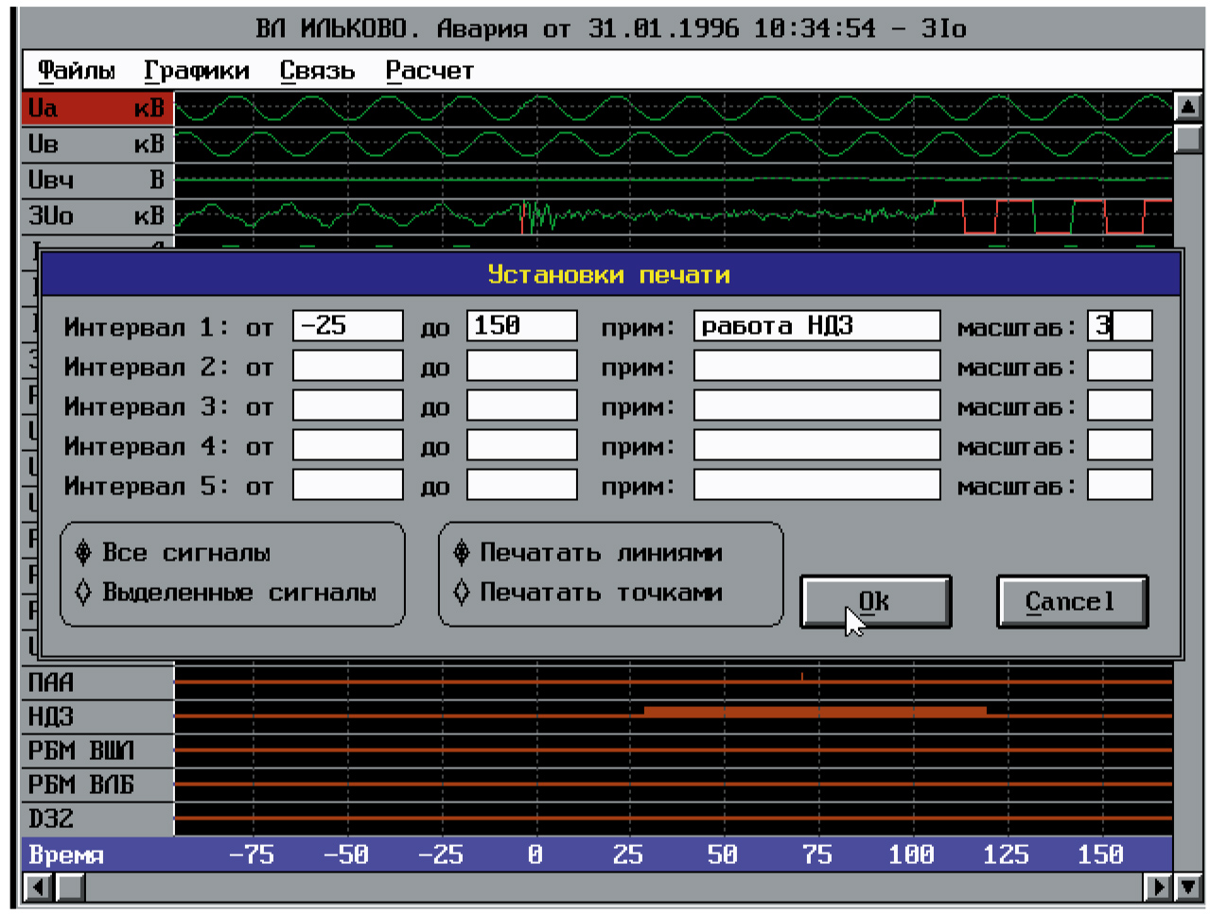Click the horizontal scrollbar left arrow

tap(38, 888)
